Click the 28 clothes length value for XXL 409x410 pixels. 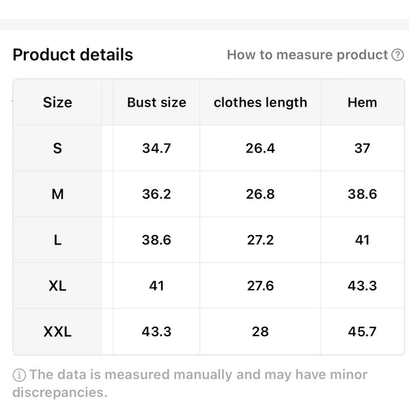tap(260, 331)
